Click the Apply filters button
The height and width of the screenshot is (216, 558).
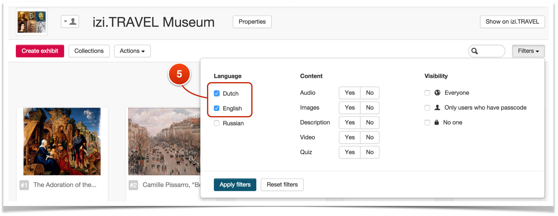click(x=235, y=185)
